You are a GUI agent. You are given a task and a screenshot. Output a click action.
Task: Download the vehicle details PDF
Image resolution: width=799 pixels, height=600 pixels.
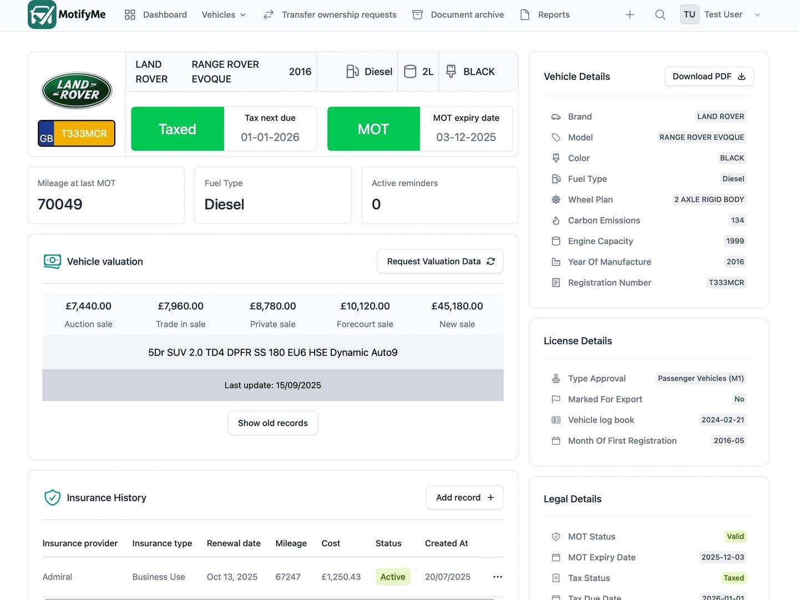(x=709, y=77)
